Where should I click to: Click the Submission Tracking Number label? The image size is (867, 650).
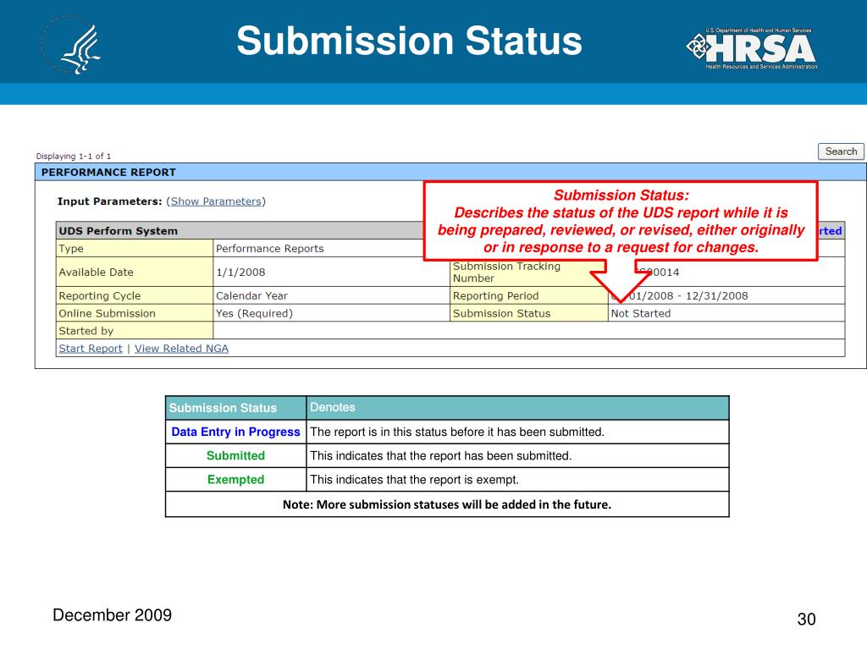pyautogui.click(x=506, y=272)
